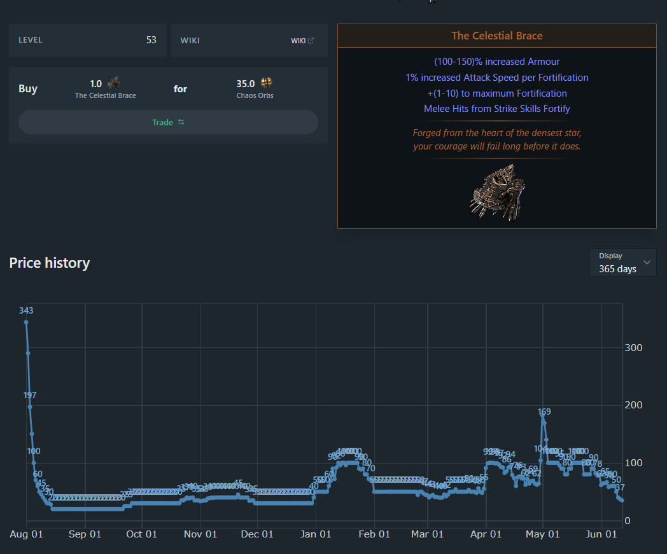The height and width of the screenshot is (554, 667).
Task: Click the 197 data point on the chart
Action: (30, 407)
